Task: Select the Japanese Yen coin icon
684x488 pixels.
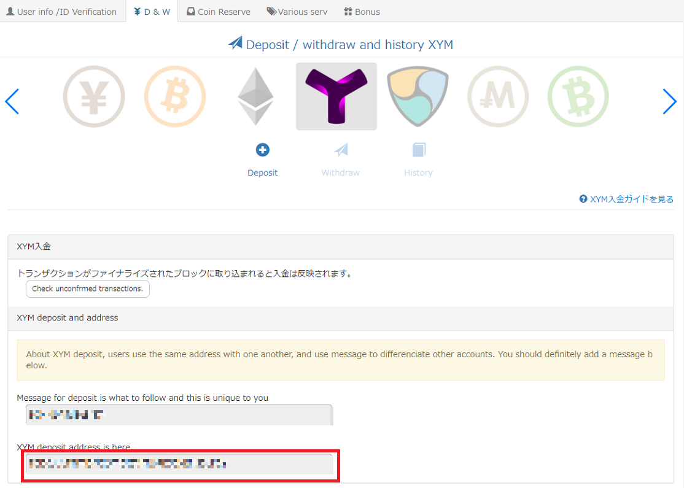Action: [x=94, y=96]
